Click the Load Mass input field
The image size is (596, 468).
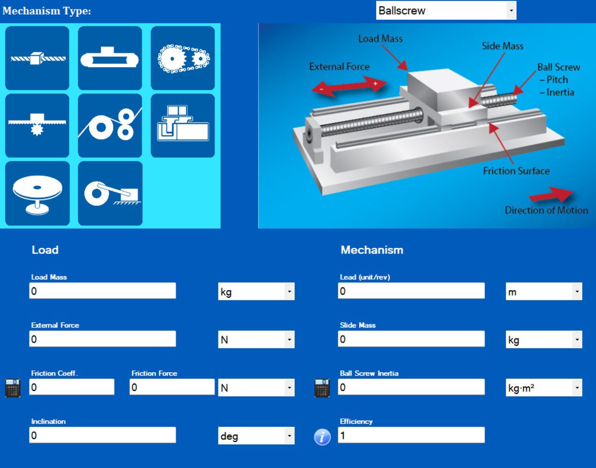click(x=102, y=291)
